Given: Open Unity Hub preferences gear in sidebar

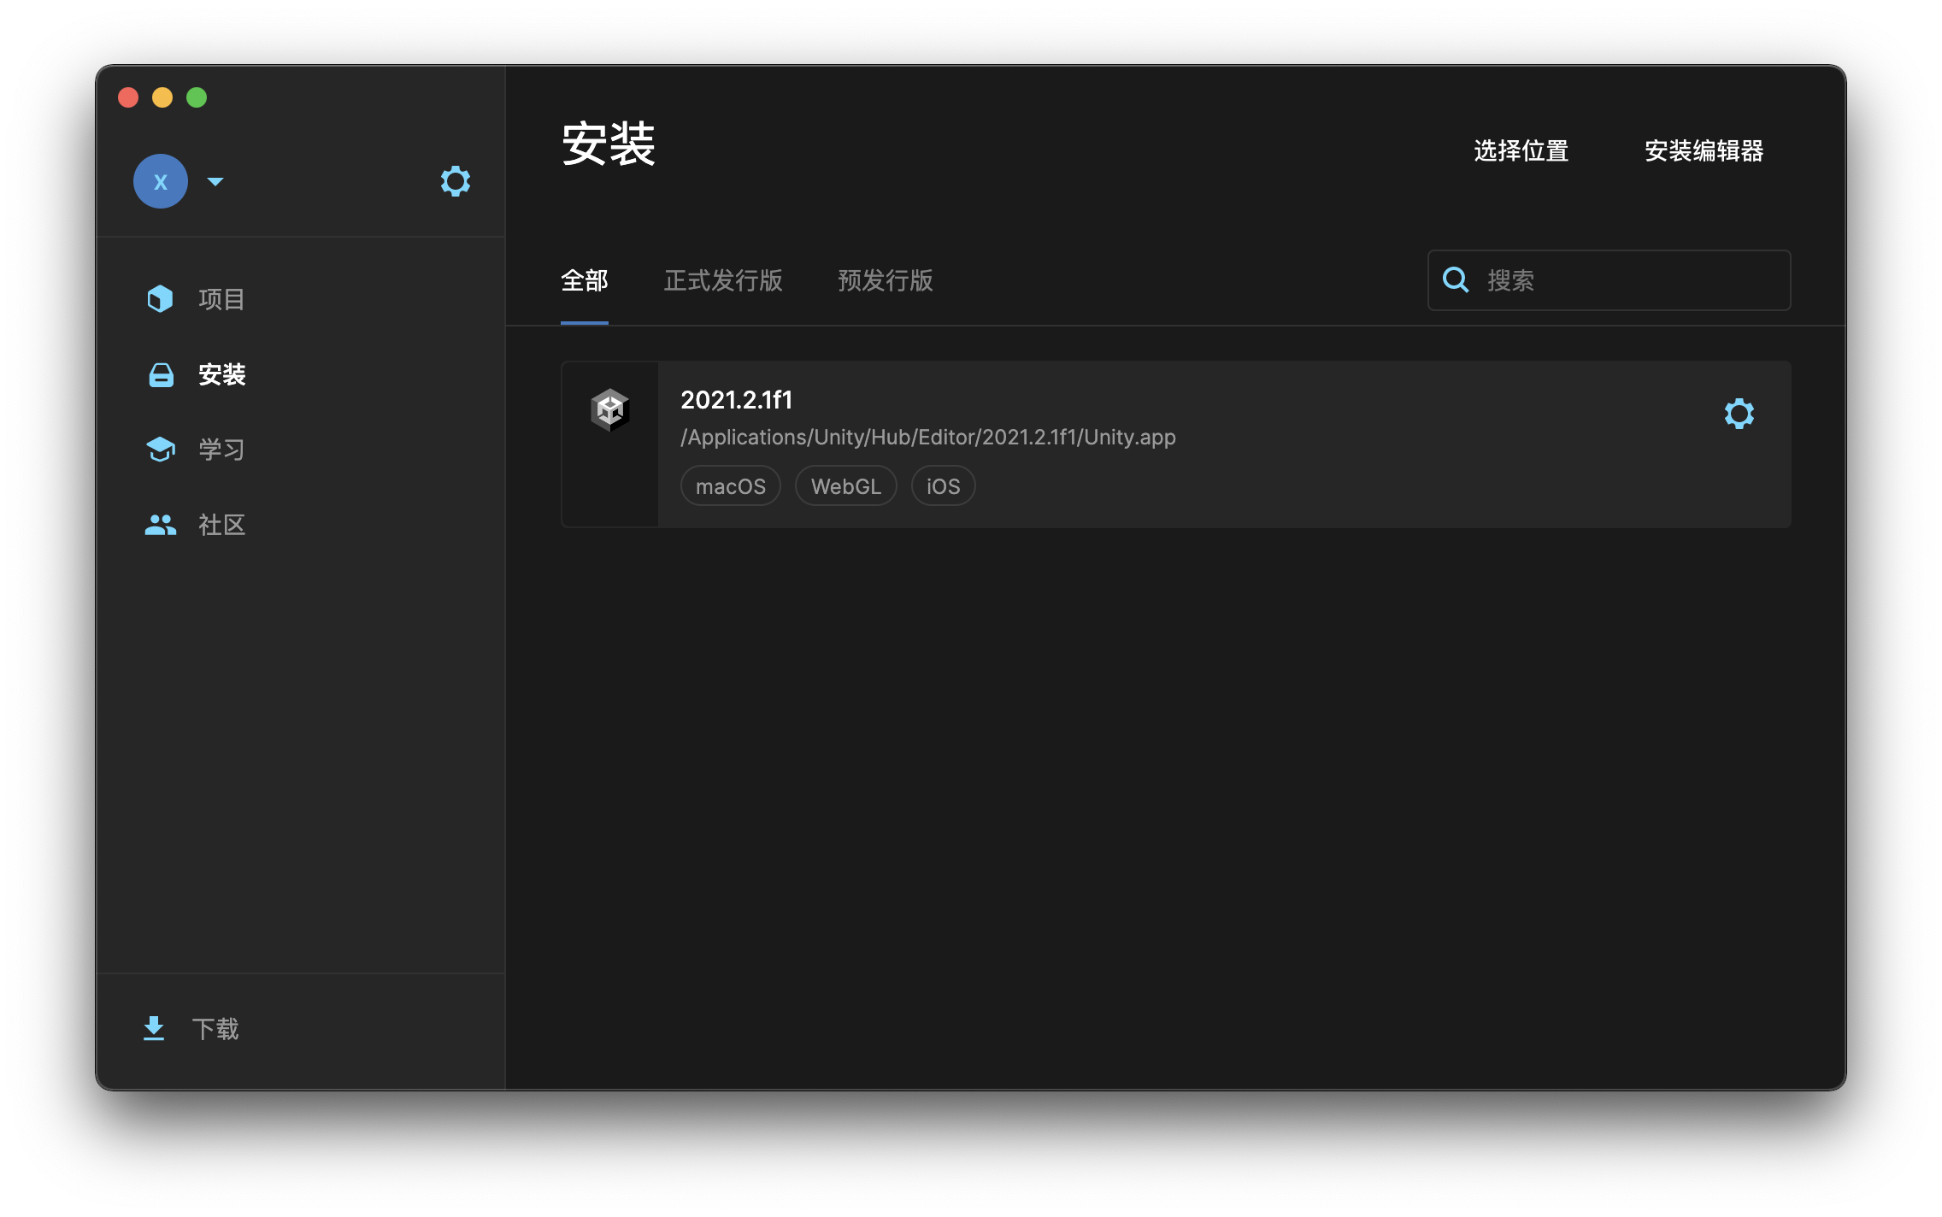Looking at the screenshot, I should pyautogui.click(x=455, y=181).
